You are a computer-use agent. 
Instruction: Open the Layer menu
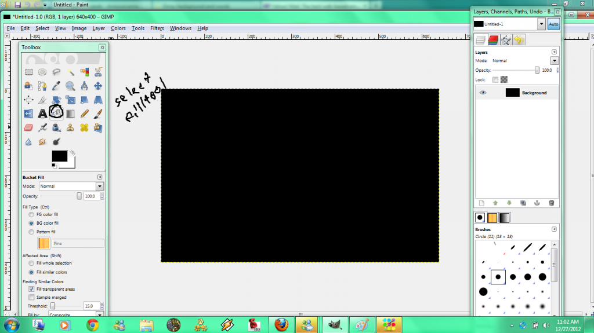point(99,28)
